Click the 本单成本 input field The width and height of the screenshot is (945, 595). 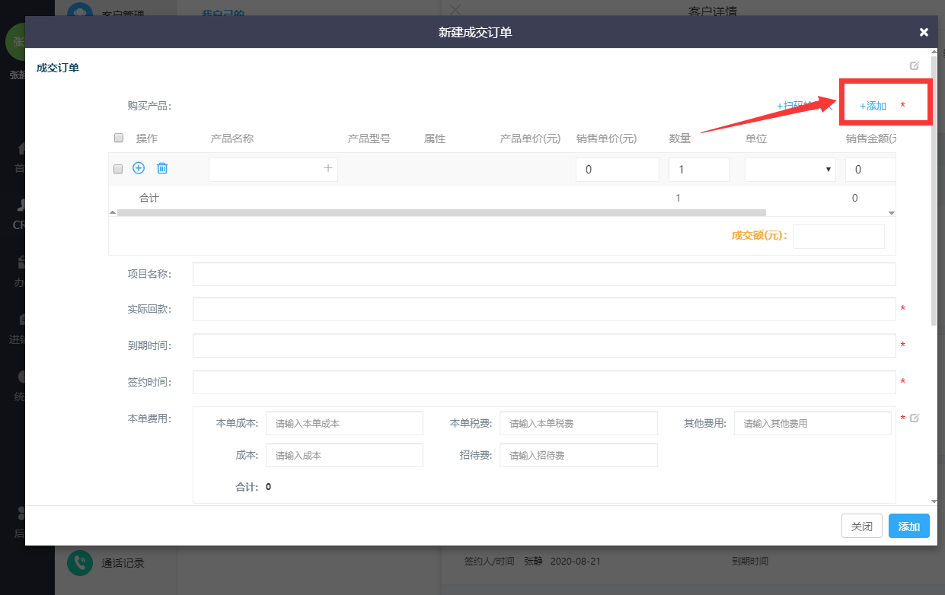point(344,423)
